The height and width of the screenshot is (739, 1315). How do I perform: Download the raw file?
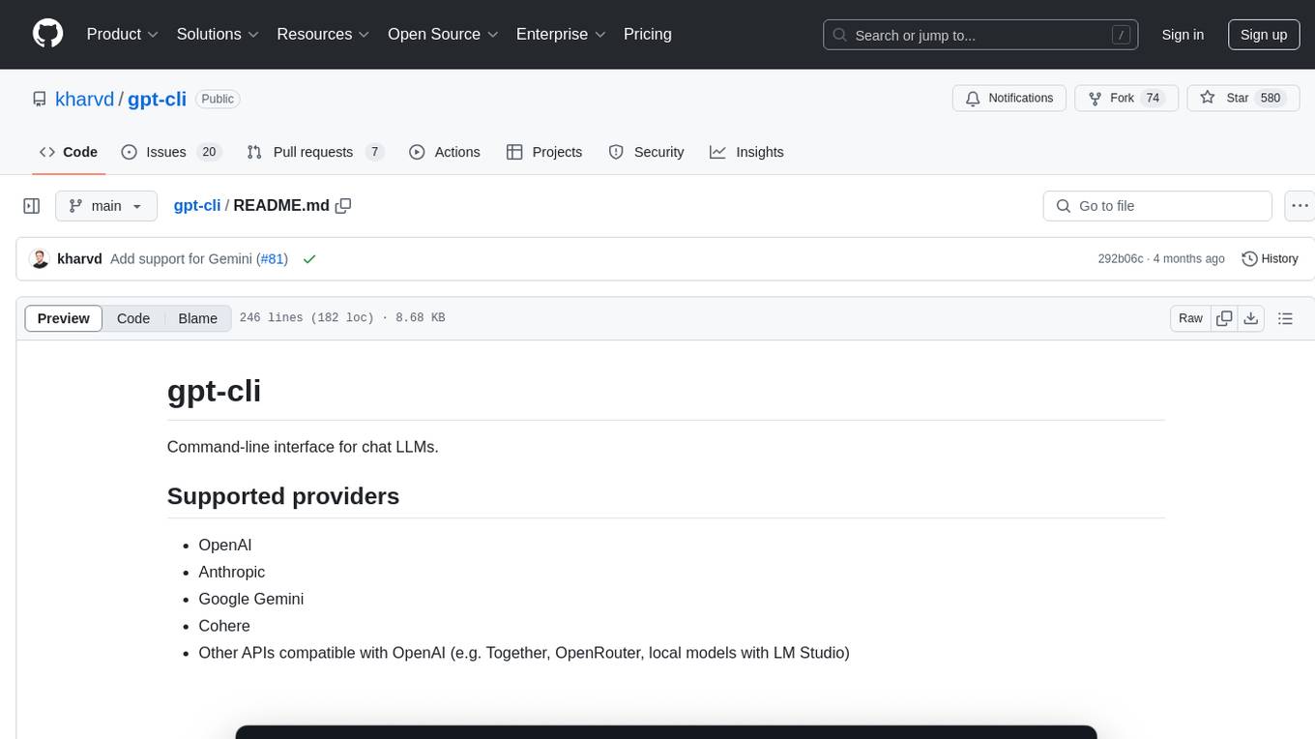tap(1250, 318)
